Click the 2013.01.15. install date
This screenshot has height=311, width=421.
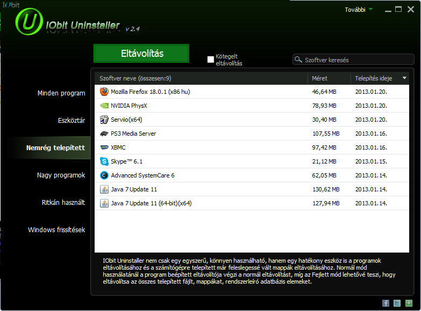[x=371, y=161]
